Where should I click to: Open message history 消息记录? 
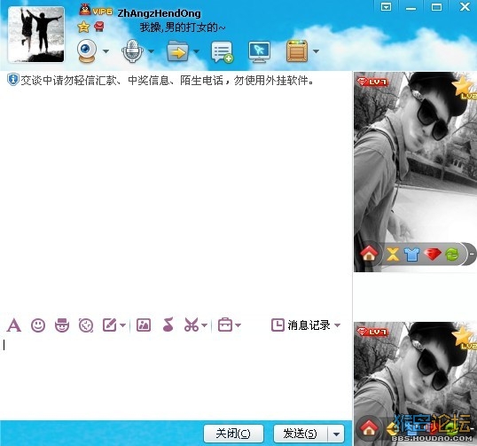click(x=301, y=325)
